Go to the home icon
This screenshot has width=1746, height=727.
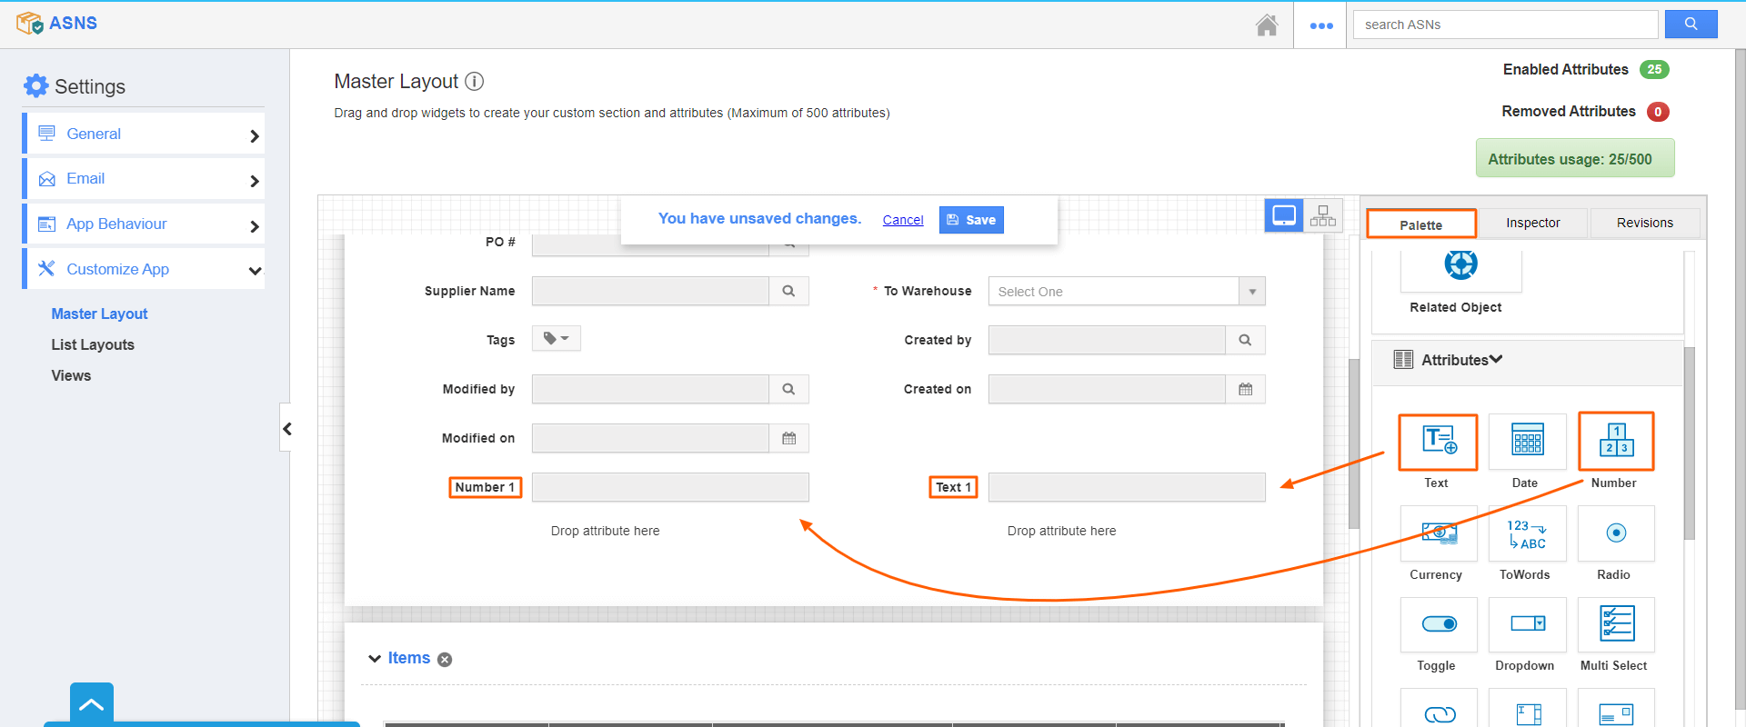1267,25
